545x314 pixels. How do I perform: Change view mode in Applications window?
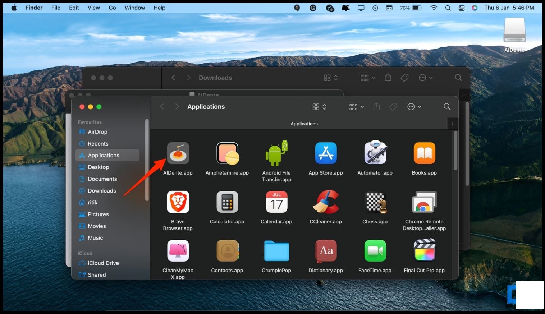coord(319,107)
